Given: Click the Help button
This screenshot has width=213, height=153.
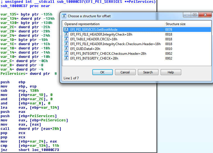Looking at the screenshot, I should [x=171, y=72].
